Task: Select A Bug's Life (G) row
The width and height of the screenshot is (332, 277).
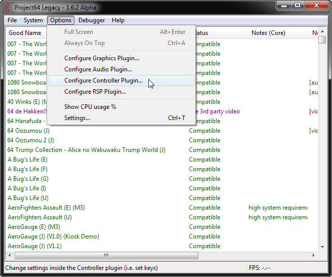Action: coord(162,179)
